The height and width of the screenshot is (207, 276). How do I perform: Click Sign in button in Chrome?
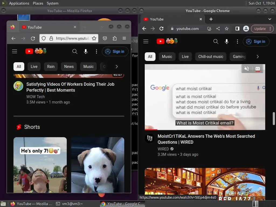click(x=256, y=42)
